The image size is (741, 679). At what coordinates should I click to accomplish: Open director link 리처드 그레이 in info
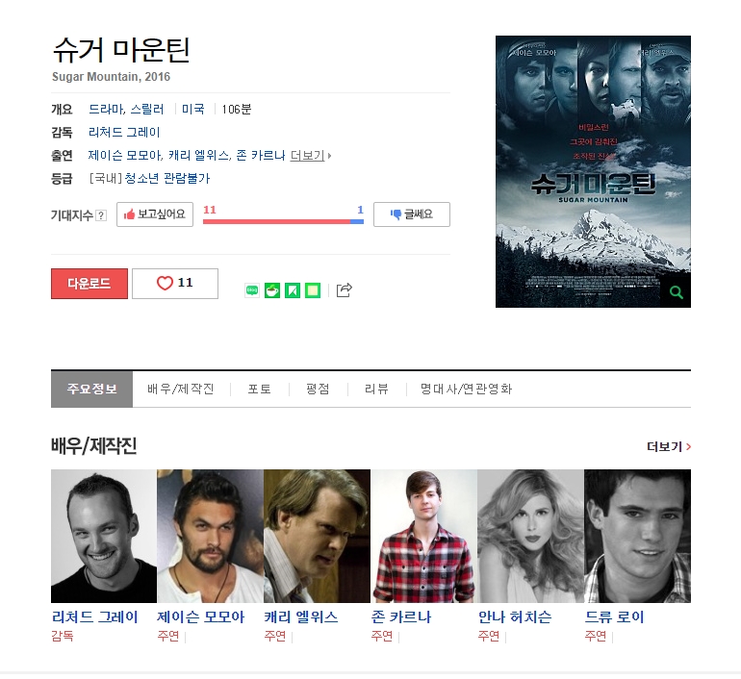click(124, 132)
